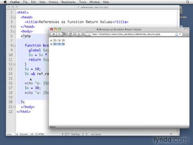
Task: Open the symbol popup showing ref_return
Action: (x=131, y=134)
